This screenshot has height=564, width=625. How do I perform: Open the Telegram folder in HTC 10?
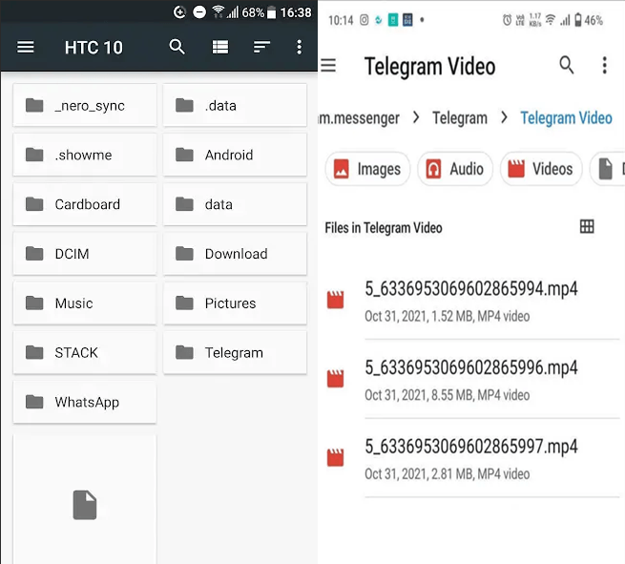pos(235,352)
